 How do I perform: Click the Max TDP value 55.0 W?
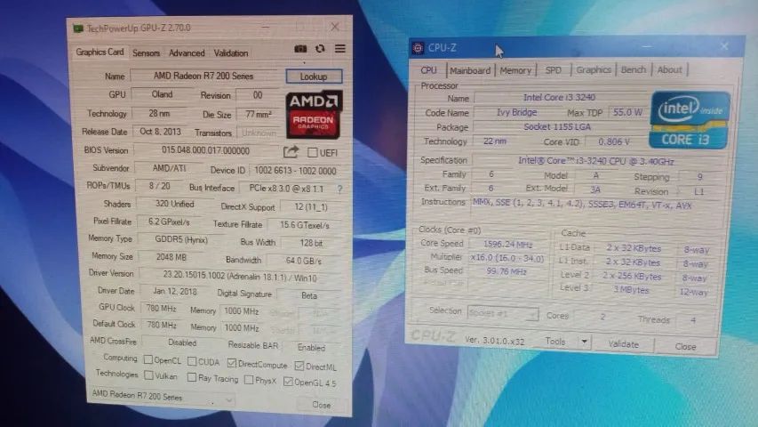pos(627,112)
